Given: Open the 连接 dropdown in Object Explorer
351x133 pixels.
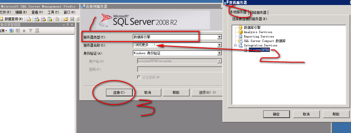Looking at the screenshot, I should (x=6, y=31).
